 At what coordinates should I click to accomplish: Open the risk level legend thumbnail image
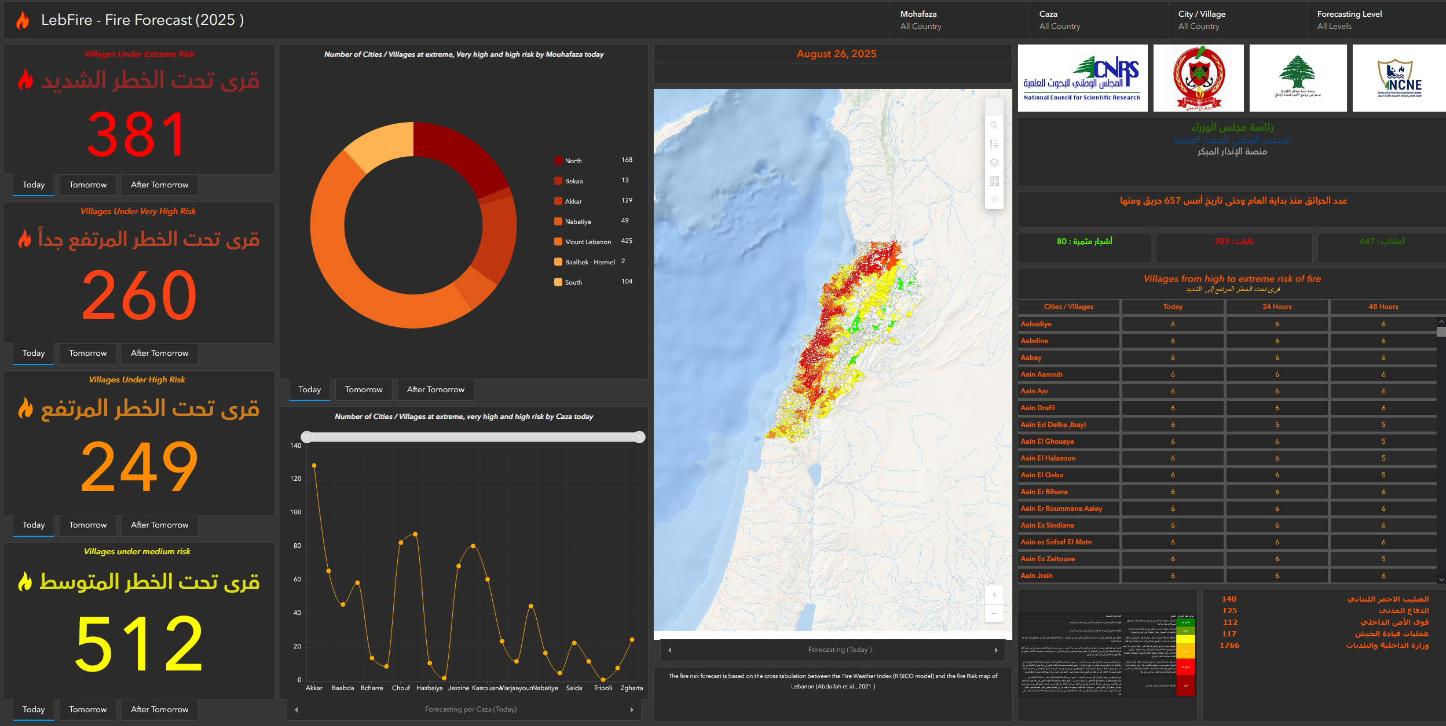(x=1107, y=655)
